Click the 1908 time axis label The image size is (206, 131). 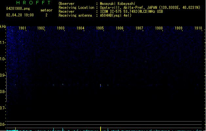pyautogui.click(x=159, y=28)
